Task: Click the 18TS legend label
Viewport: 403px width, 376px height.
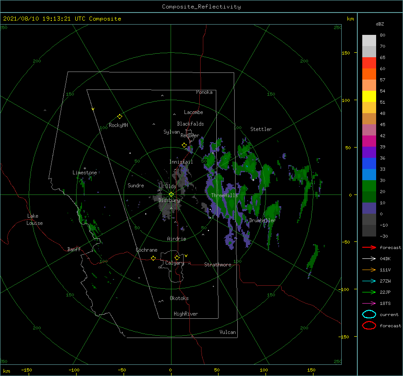Action: click(x=385, y=304)
